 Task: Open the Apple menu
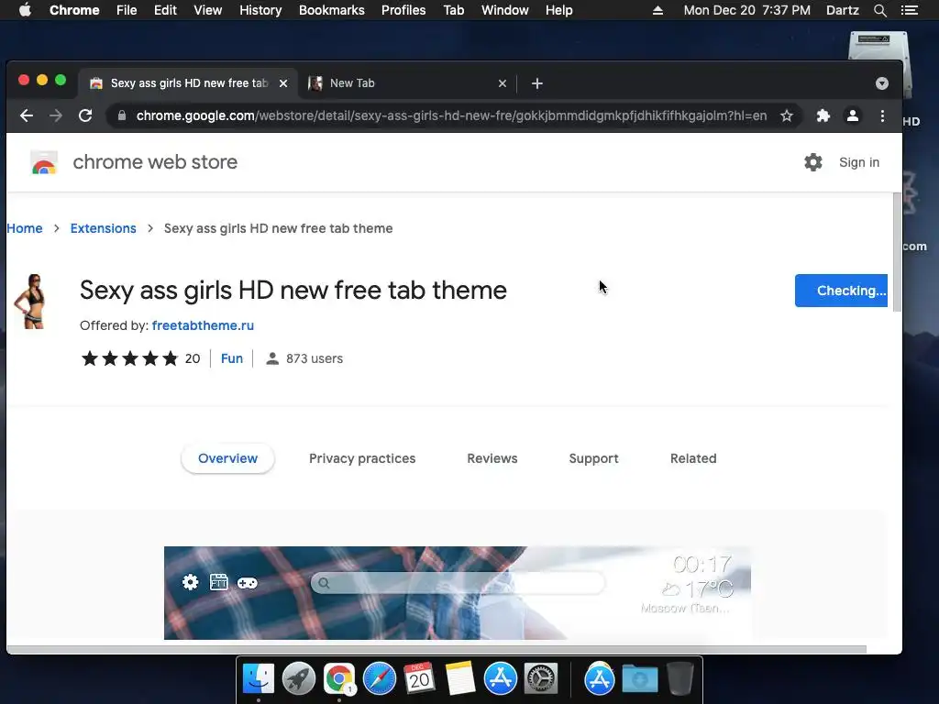(25, 10)
